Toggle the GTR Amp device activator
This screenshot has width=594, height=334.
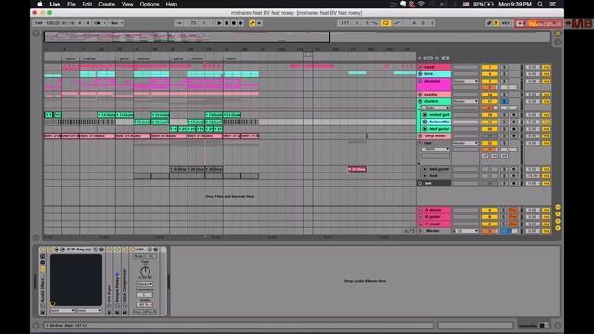click(x=50, y=250)
